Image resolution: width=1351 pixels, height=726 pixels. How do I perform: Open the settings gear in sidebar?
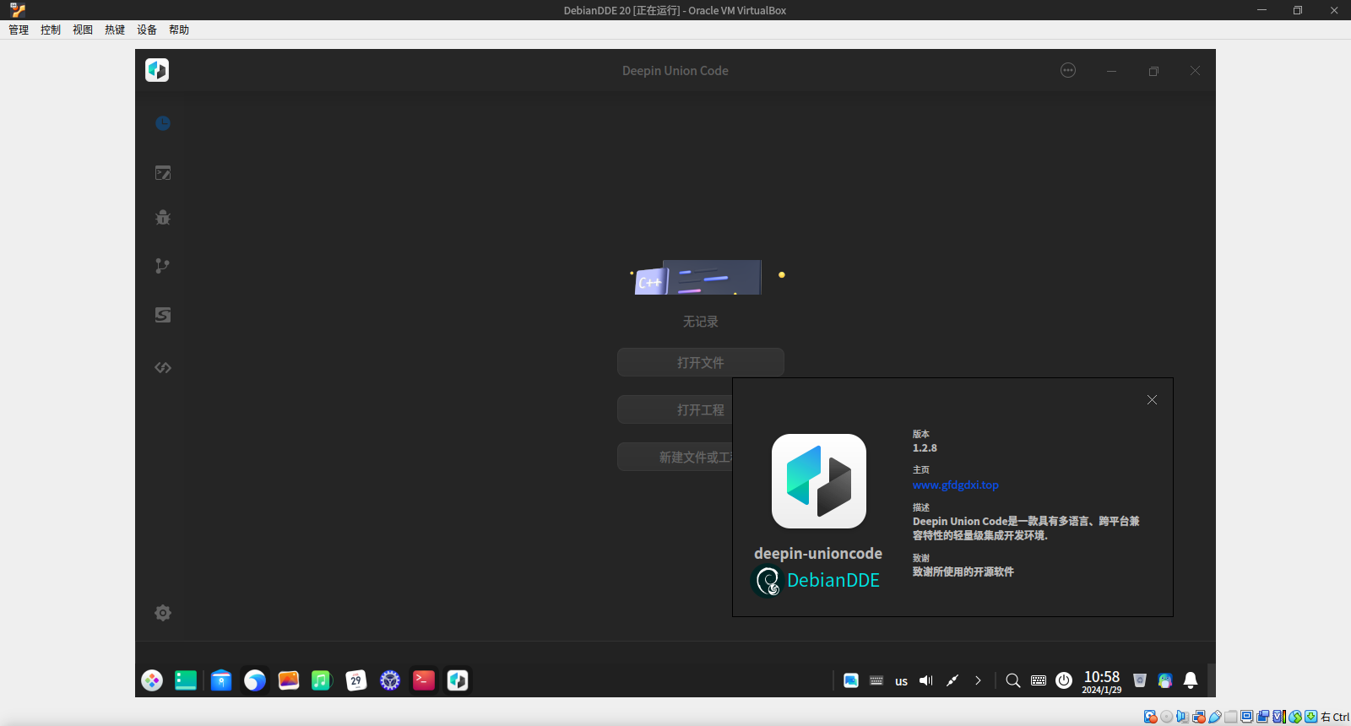(x=163, y=613)
